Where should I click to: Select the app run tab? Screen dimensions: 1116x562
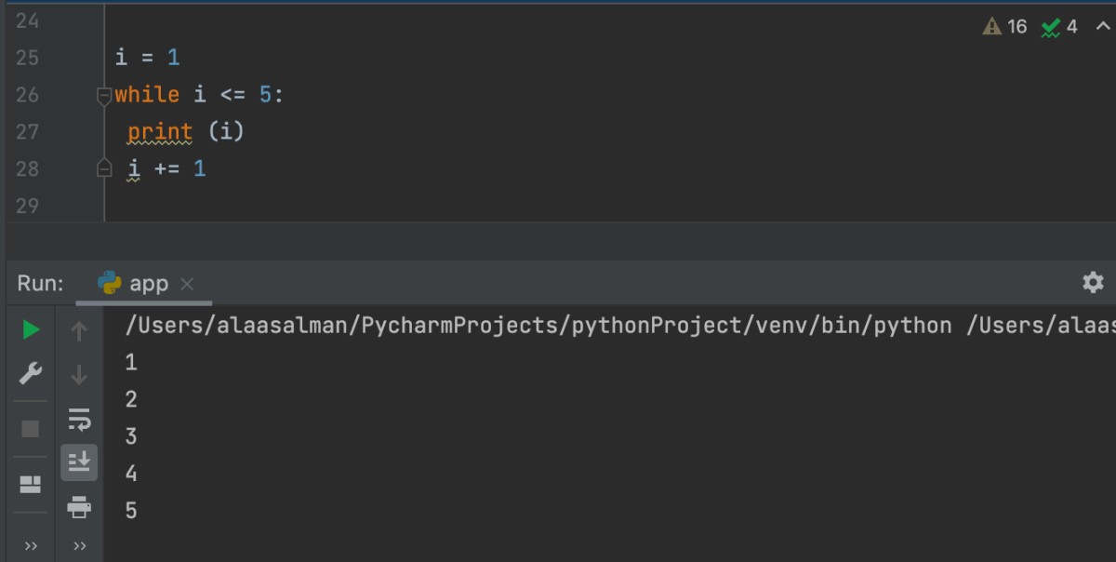135,284
